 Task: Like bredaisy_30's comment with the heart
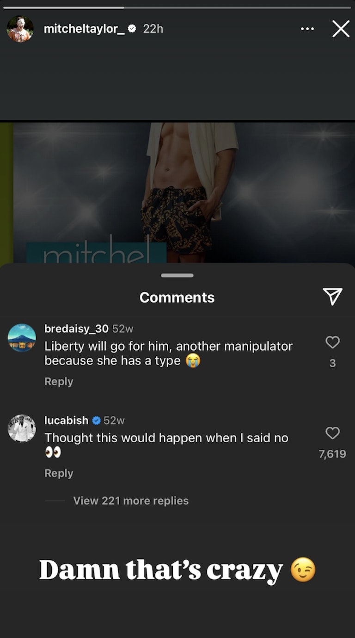click(332, 342)
